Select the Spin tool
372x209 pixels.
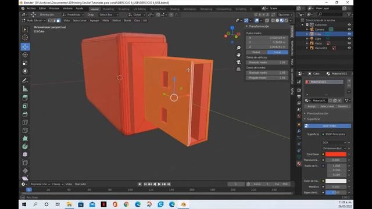coord(25,146)
